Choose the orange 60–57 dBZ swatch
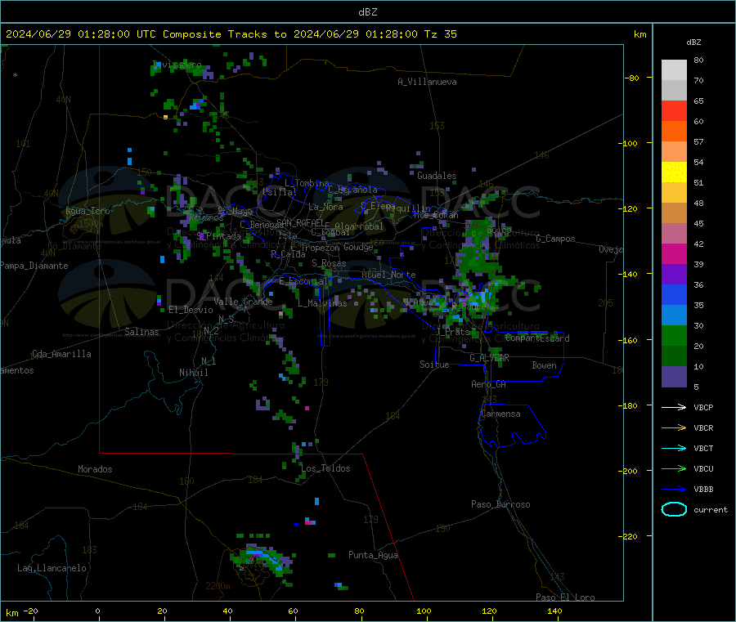736x622 pixels. pos(674,132)
